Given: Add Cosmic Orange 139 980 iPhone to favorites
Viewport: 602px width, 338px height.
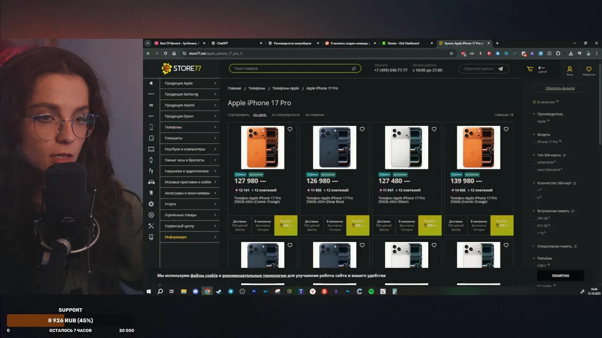Looking at the screenshot, I should click(506, 129).
